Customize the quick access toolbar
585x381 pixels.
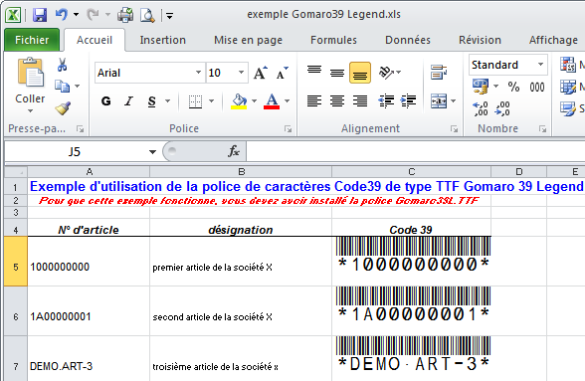pyautogui.click(x=169, y=16)
